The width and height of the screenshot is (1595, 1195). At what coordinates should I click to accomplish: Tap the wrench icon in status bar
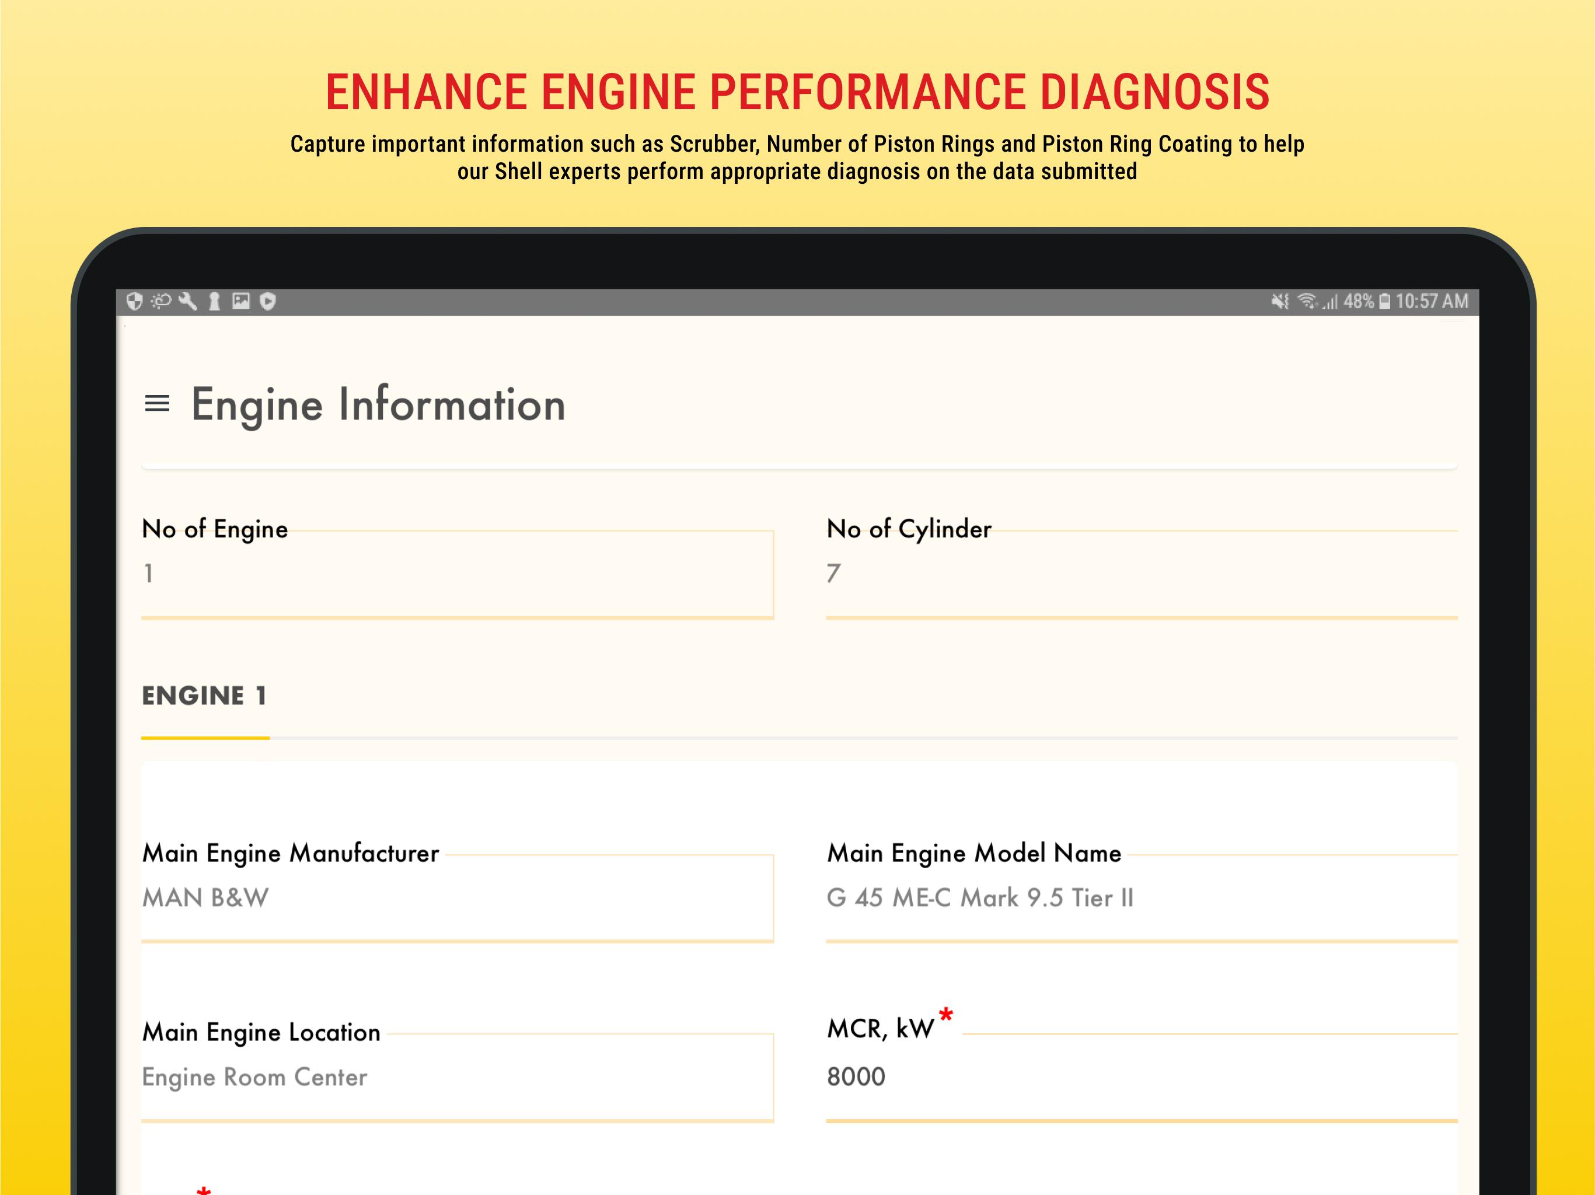[x=187, y=301]
